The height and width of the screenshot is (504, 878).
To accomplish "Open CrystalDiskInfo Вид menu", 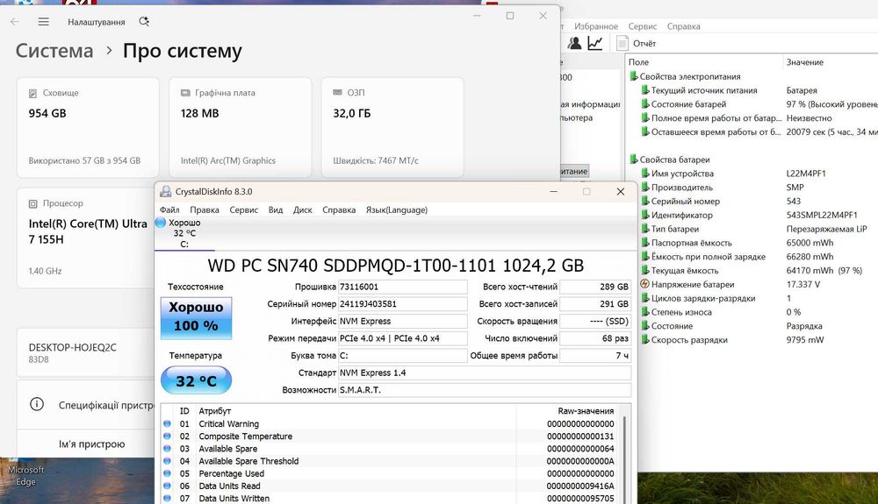I will (x=276, y=210).
